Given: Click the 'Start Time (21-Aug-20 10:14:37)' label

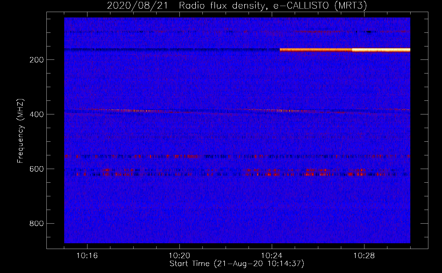Looking at the screenshot, I should pos(237,264).
